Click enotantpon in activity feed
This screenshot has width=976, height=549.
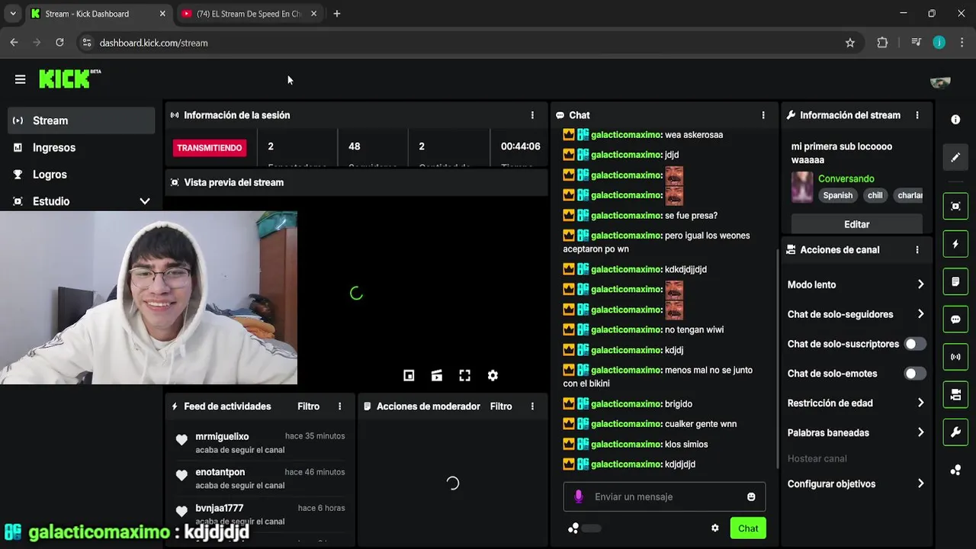point(220,472)
